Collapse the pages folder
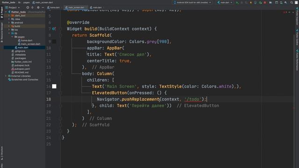This screenshot has height=168, width=299. click(x=12, y=37)
